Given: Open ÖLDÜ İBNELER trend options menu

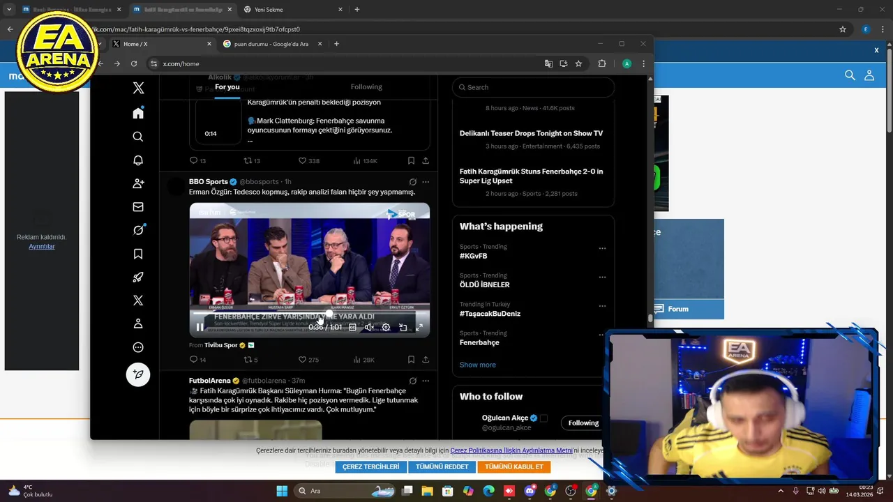Looking at the screenshot, I should (602, 277).
